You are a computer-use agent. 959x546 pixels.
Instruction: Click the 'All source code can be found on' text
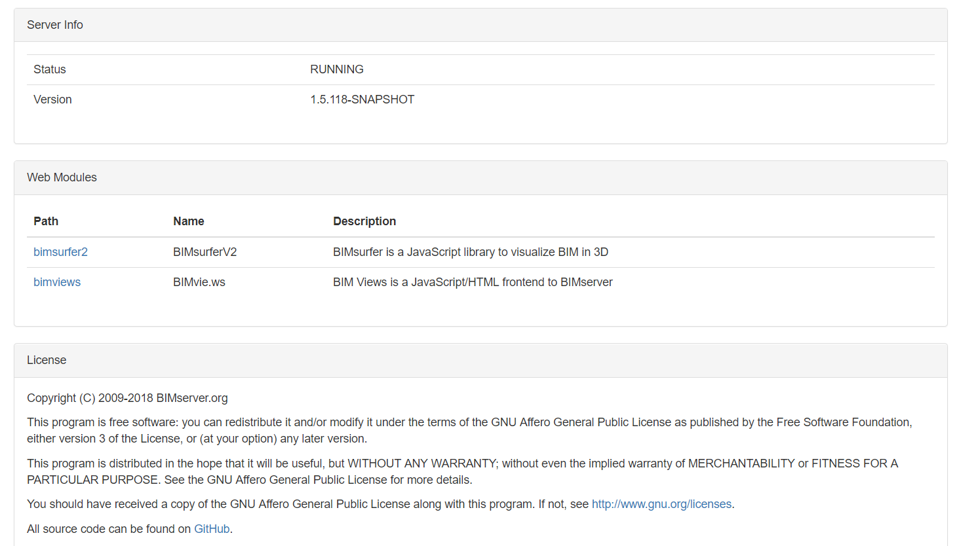tap(109, 529)
